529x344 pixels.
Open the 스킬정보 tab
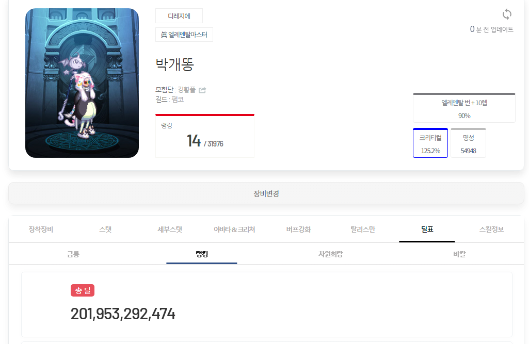[x=491, y=230]
